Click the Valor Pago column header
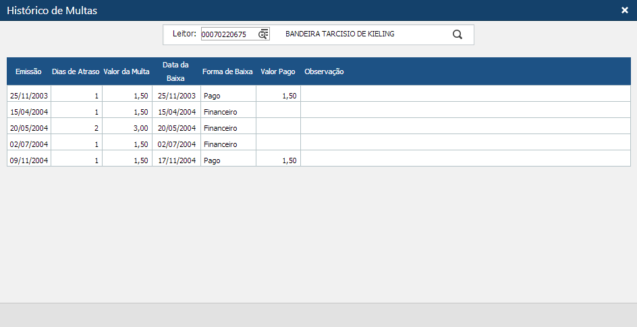Image resolution: width=637 pixels, height=327 pixels. [278, 71]
